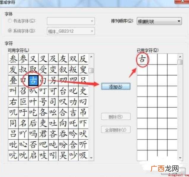Select the character 司 in available characters
Image resolution: width=189 pixels, height=177 pixels.
pyautogui.click(x=53, y=102)
